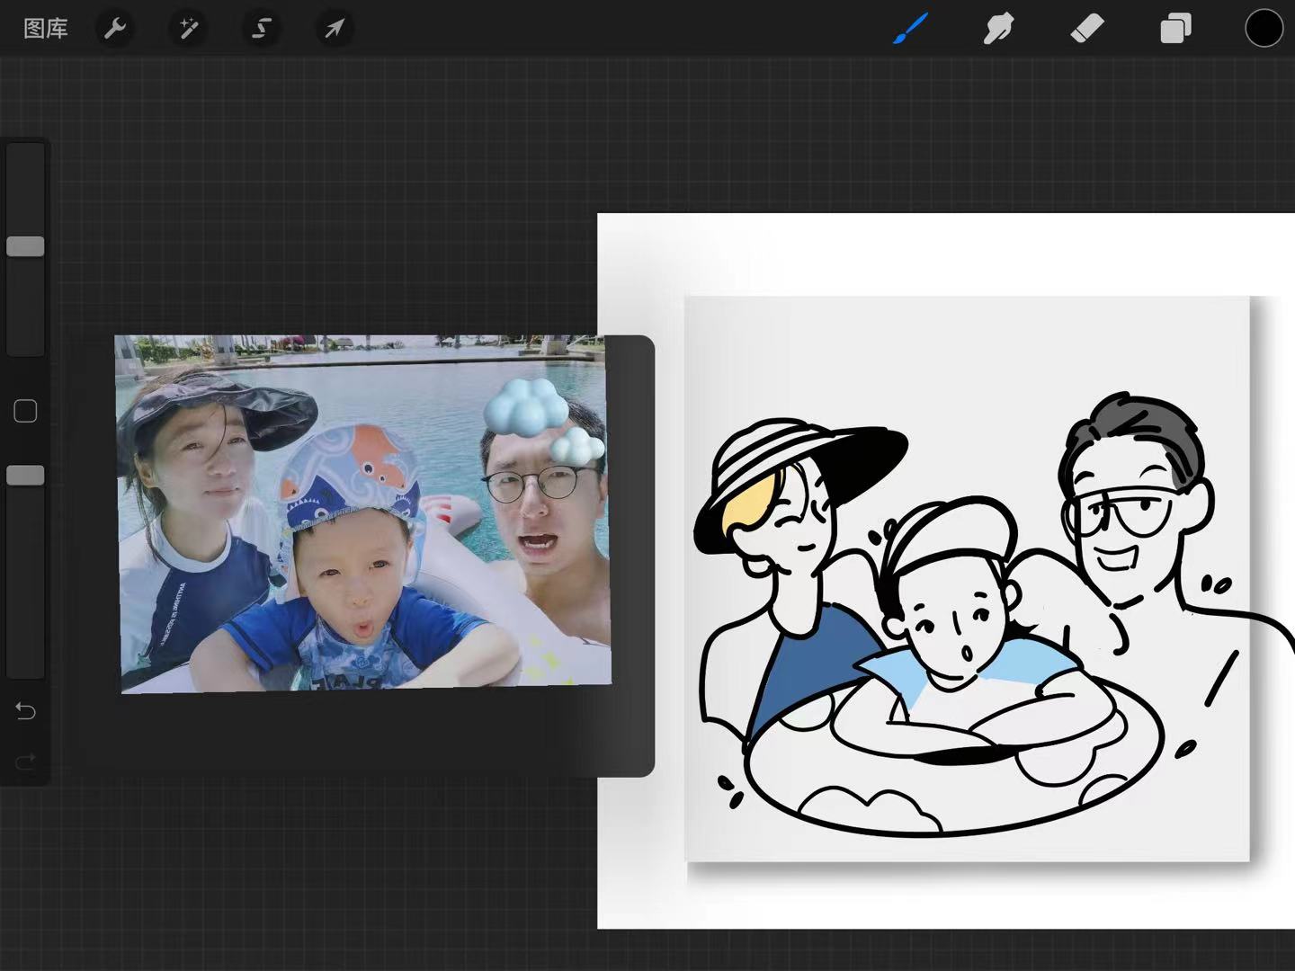Click the brush size slider handle

[25, 246]
